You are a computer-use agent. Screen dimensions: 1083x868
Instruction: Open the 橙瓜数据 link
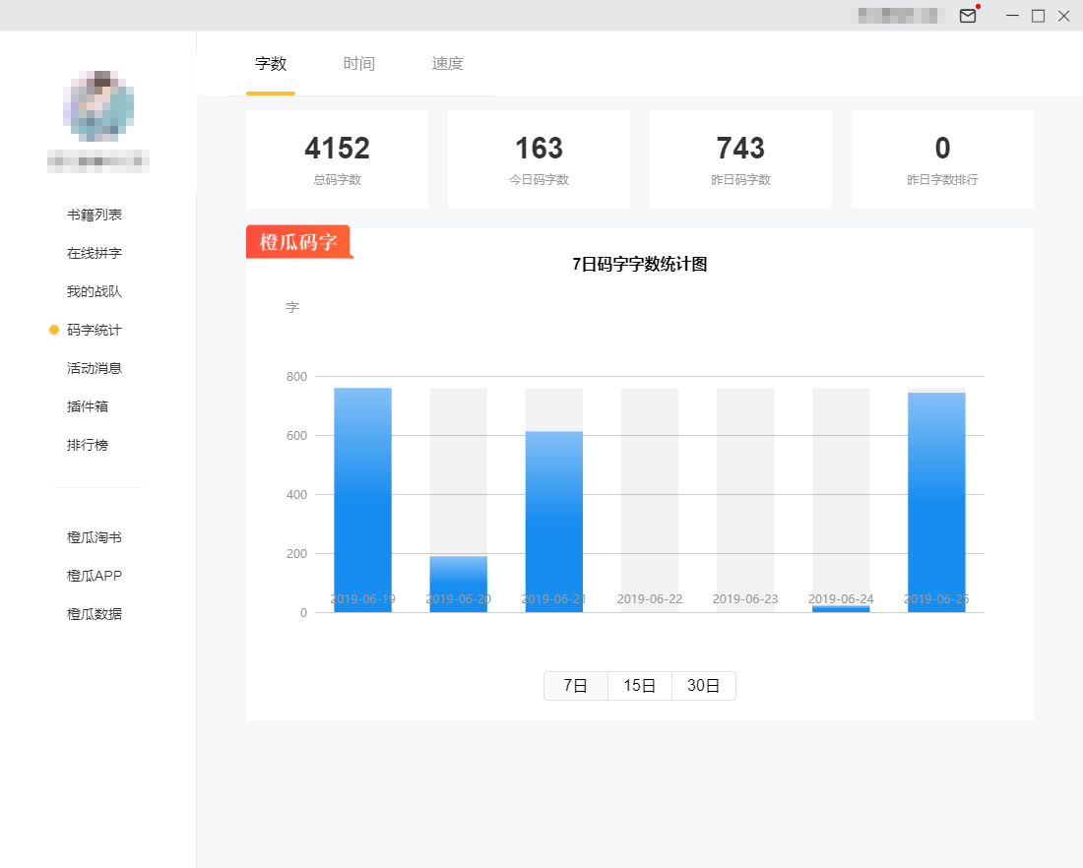coord(95,614)
